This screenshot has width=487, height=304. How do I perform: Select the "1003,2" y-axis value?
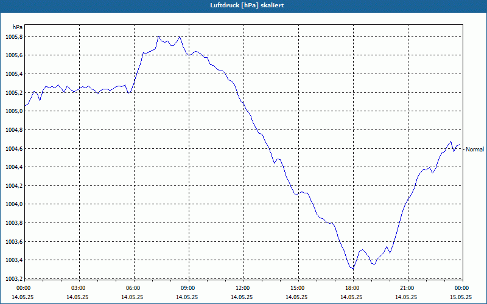click(x=14, y=278)
